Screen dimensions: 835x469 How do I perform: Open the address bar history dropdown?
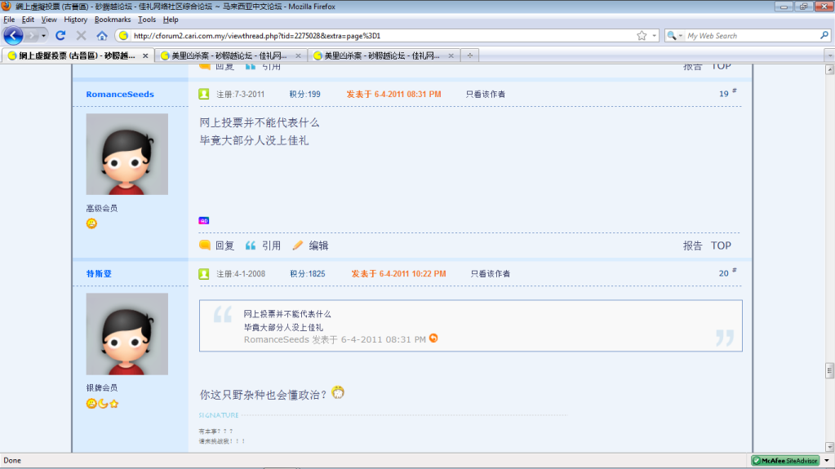click(654, 36)
